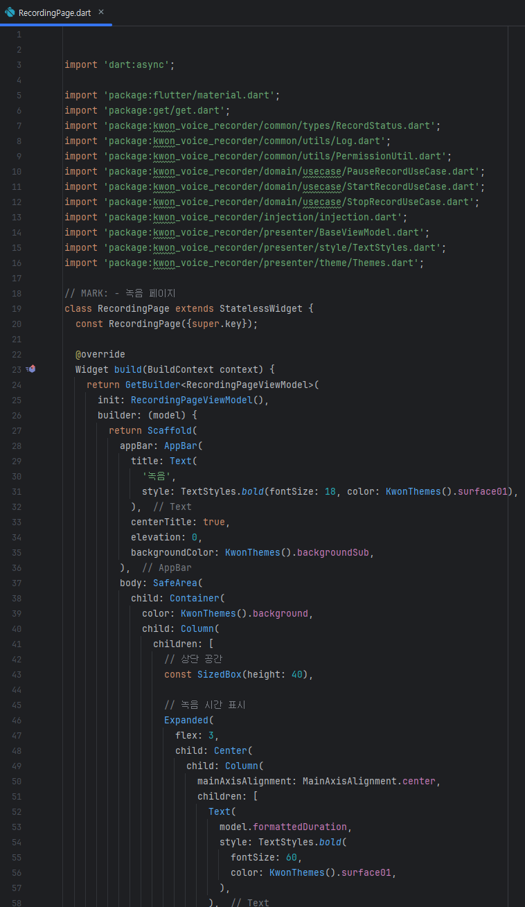Click model.formattedDuration text
This screenshot has height=907, width=525.
point(283,827)
